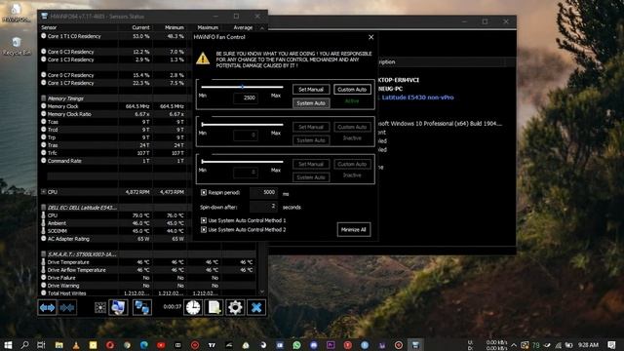The image size is (624, 351).
Task: Collapse the S.M.A.R.T. drive sensor group
Action: point(43,253)
